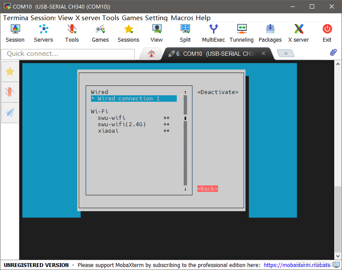Open the View toolbar icon

pos(157,33)
